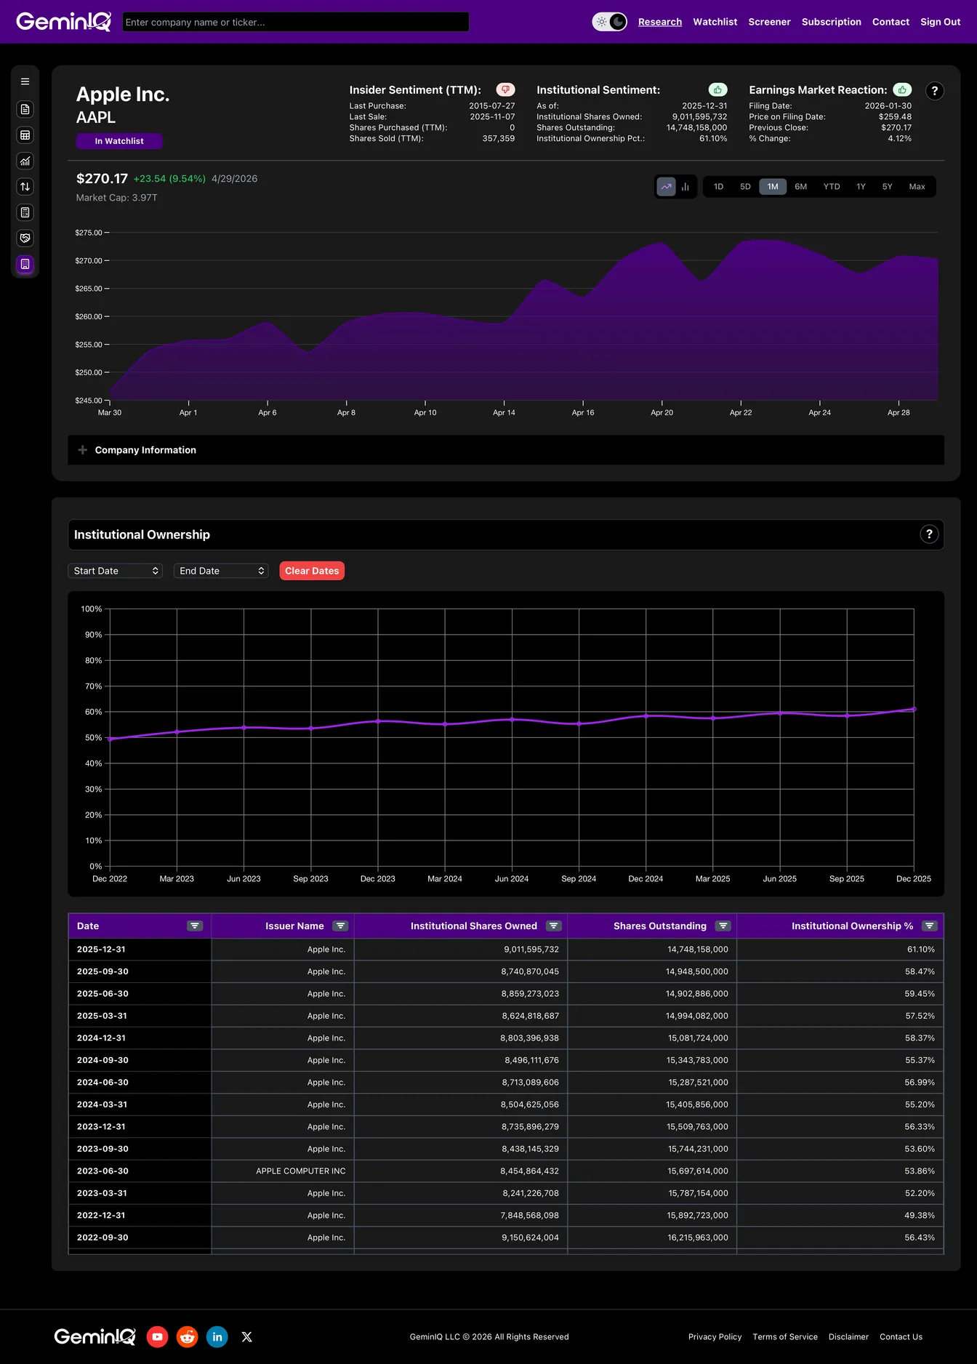Toggle light/dark theme switch
Image resolution: width=977 pixels, height=1364 pixels.
coord(609,22)
